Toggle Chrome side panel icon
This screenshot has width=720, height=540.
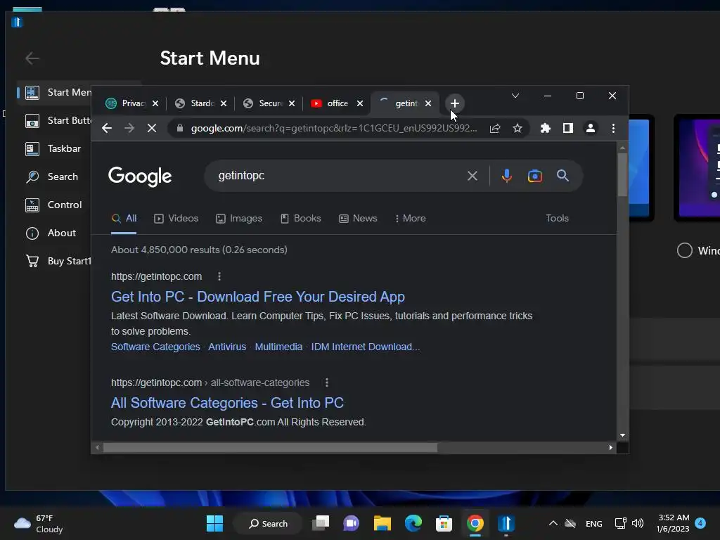click(x=568, y=128)
